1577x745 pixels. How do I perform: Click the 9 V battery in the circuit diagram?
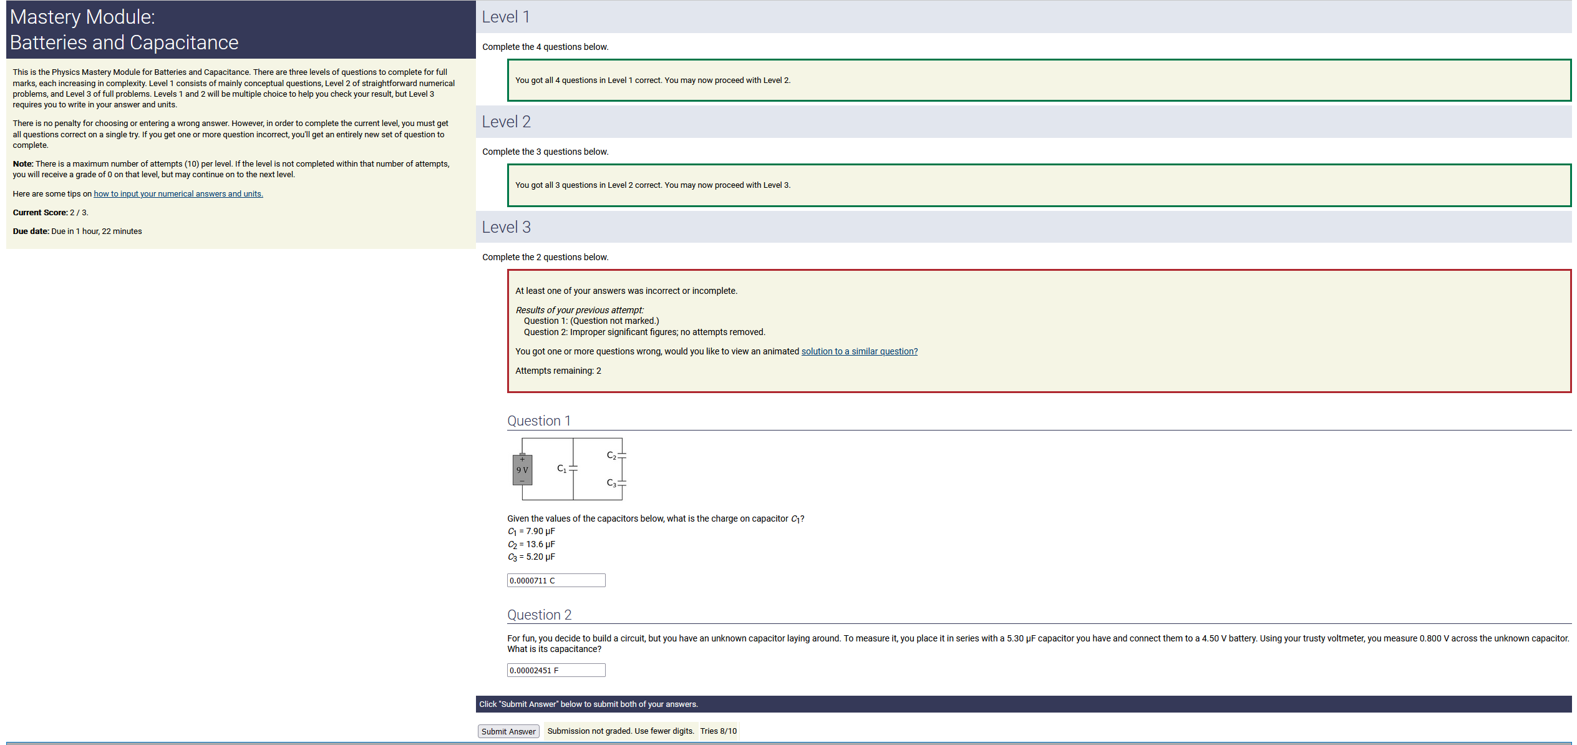click(522, 470)
